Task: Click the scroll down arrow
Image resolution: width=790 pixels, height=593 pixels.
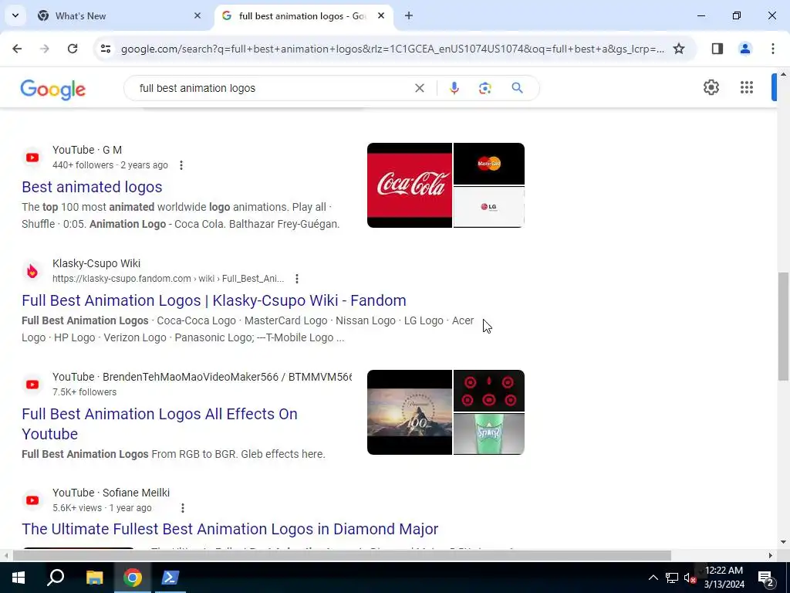Action: point(783,543)
